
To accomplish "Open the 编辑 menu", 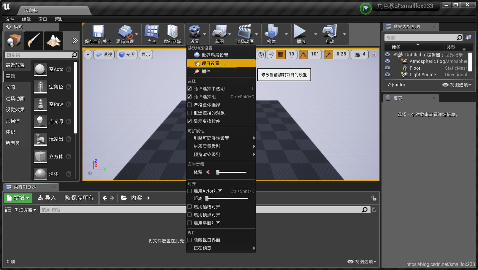I will point(26,19).
